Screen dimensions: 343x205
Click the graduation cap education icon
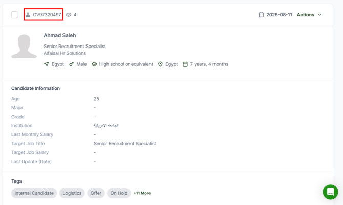(x=94, y=64)
